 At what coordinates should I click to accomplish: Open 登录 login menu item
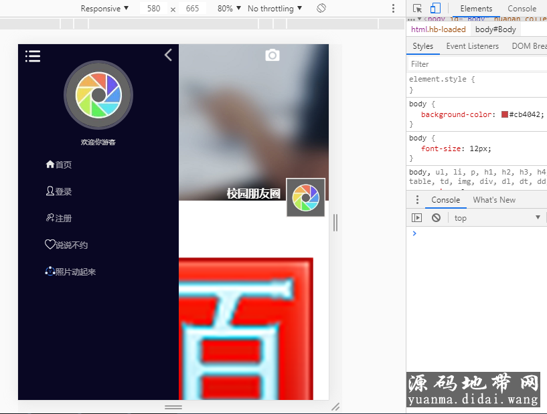(59, 191)
